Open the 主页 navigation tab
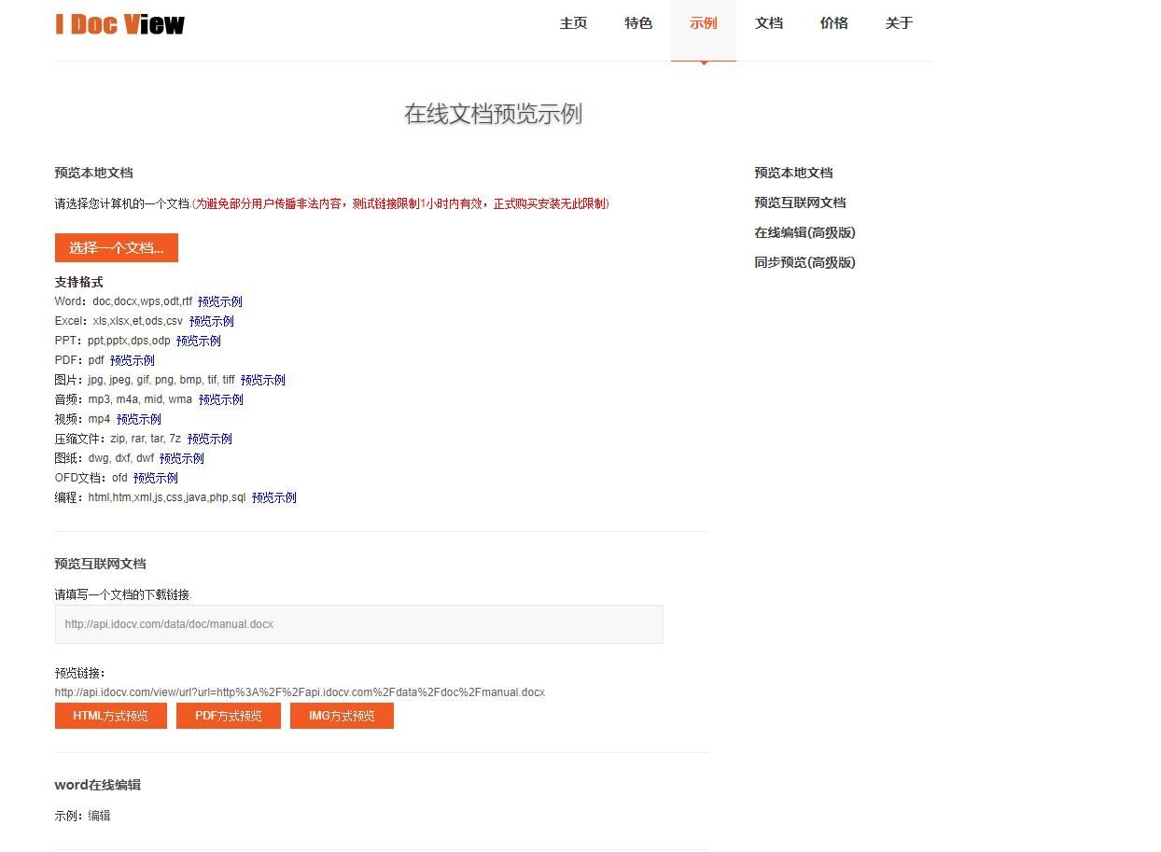The width and height of the screenshot is (1161, 852). [573, 23]
